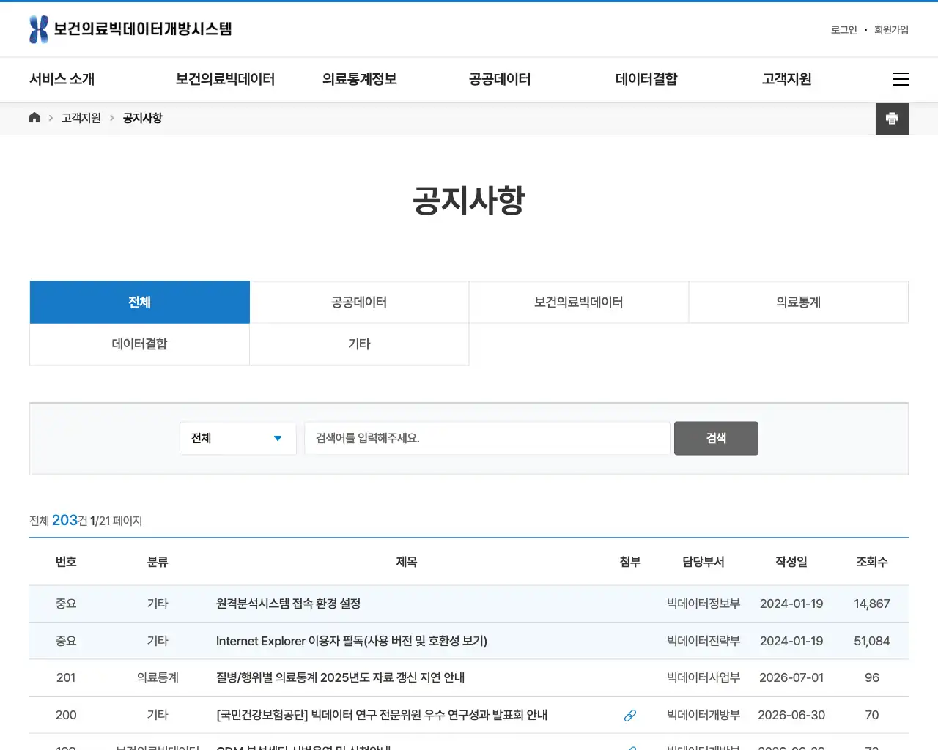Click the 제목 column header
938x750 pixels.
click(407, 562)
